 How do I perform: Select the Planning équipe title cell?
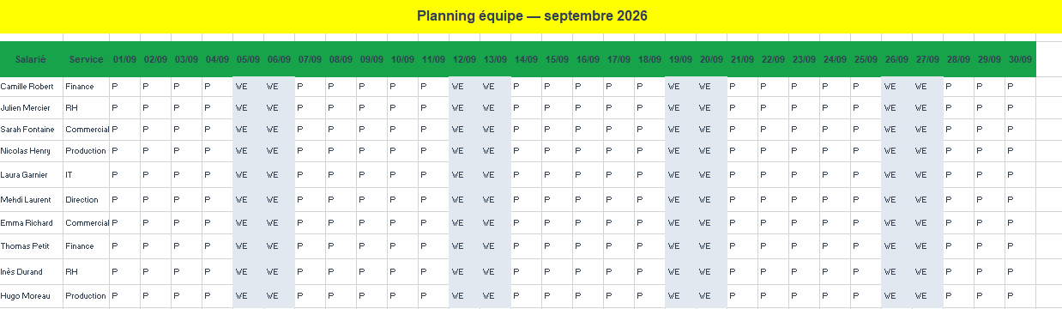(531, 16)
